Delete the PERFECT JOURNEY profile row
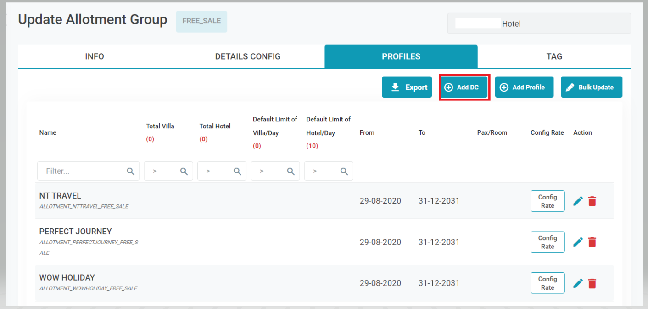The height and width of the screenshot is (309, 648). point(592,242)
